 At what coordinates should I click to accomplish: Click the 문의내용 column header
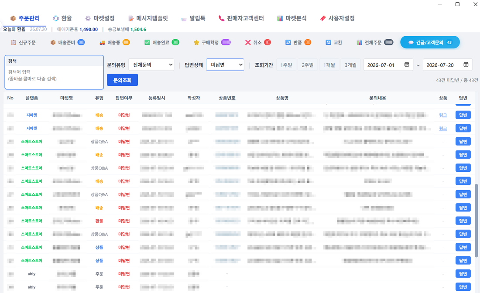377,98
